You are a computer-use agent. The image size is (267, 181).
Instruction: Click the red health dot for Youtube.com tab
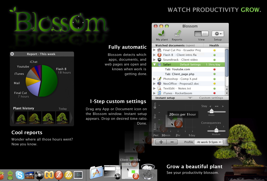[x=214, y=69]
